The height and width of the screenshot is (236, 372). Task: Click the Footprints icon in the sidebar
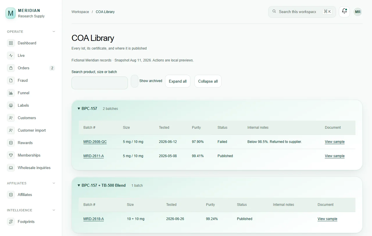click(11, 222)
